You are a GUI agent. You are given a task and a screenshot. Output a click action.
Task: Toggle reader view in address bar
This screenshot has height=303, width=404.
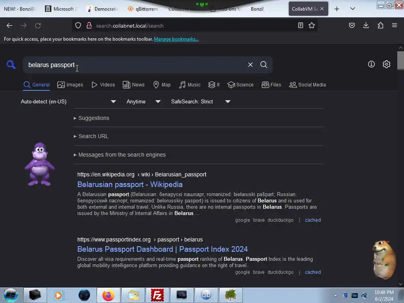300,25
